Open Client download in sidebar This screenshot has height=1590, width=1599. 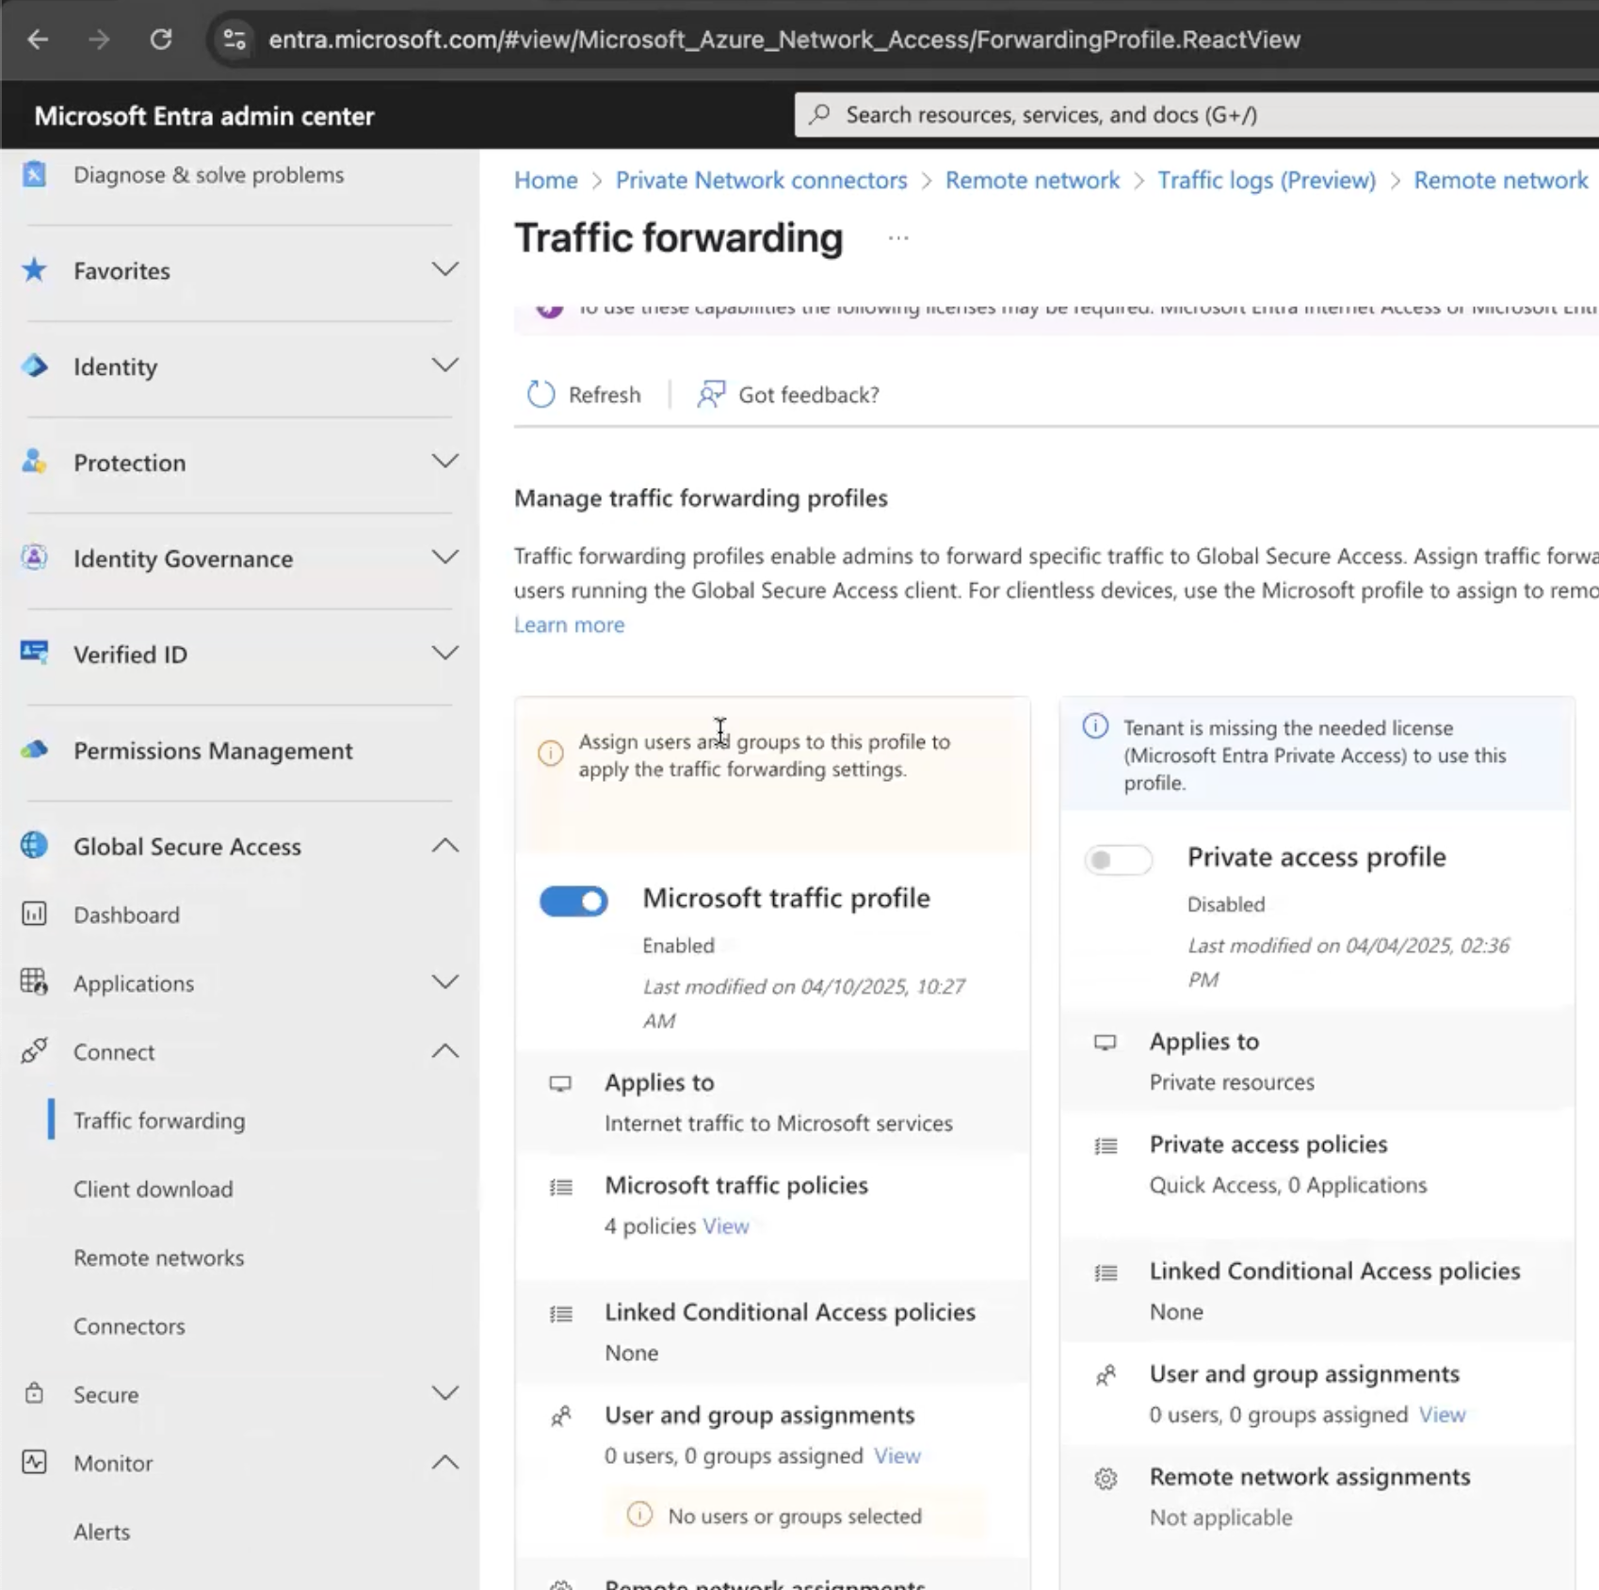[153, 1189]
